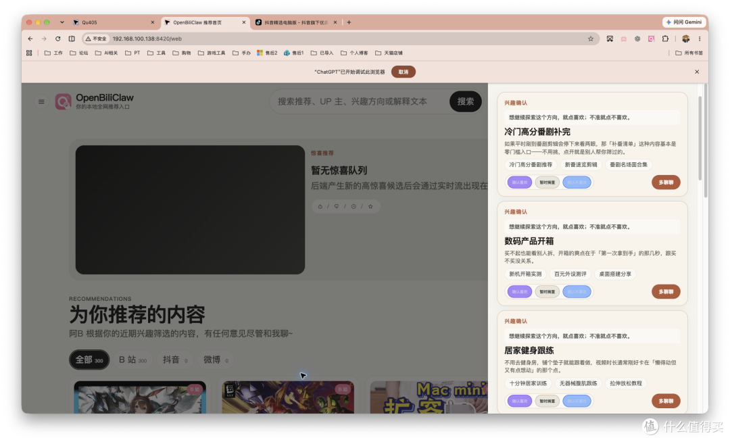Screen dimensions: 730x442
Task: Confirm dislike for 居家健身跟练
Action: (x=577, y=401)
